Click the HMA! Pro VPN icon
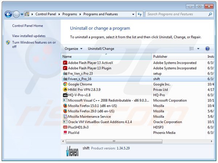The image size is (218, 163). tap(65, 89)
